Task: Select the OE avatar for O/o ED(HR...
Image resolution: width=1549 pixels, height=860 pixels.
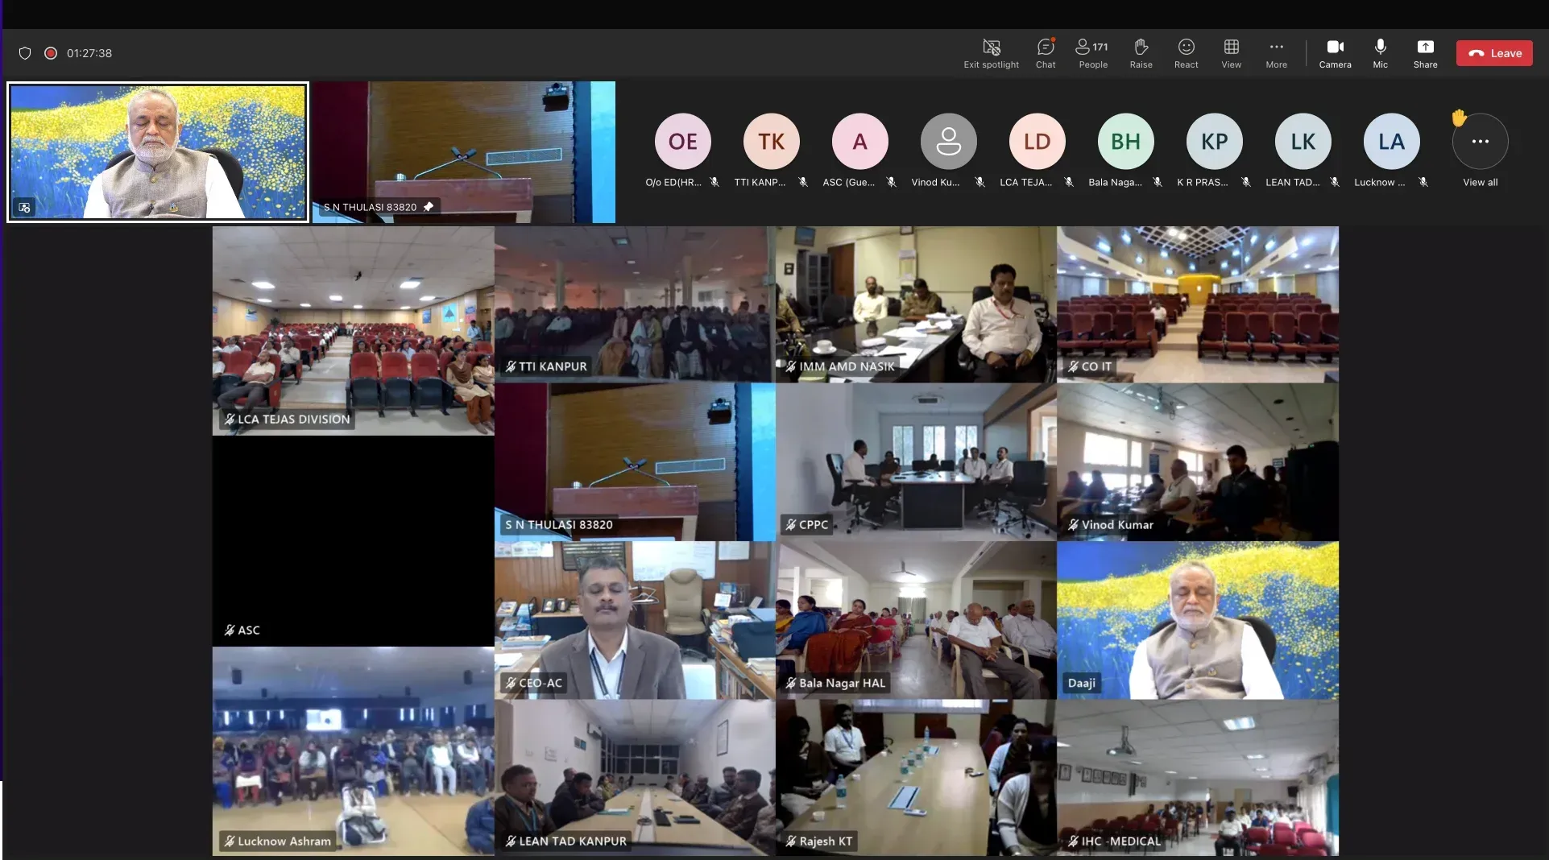Action: (x=682, y=142)
